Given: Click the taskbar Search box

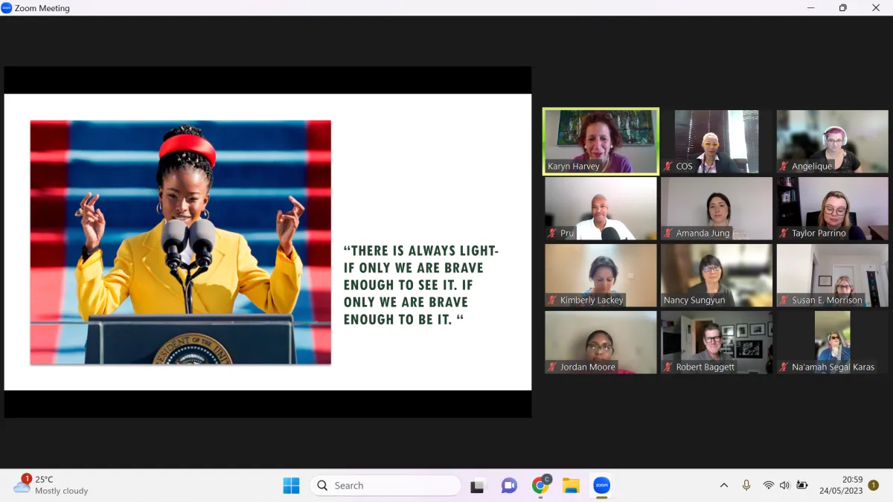Looking at the screenshot, I should click(385, 486).
